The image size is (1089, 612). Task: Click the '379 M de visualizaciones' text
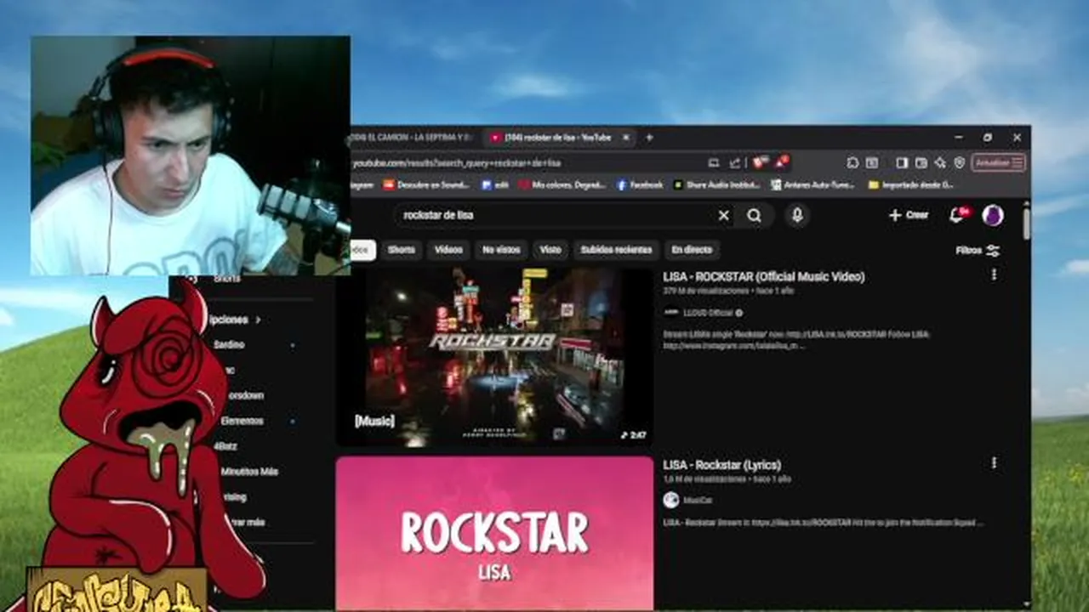pyautogui.click(x=706, y=292)
